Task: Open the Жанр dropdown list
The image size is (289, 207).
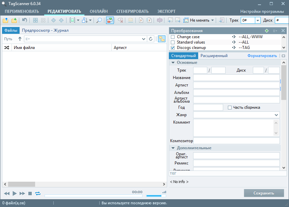Action: pyautogui.click(x=277, y=115)
